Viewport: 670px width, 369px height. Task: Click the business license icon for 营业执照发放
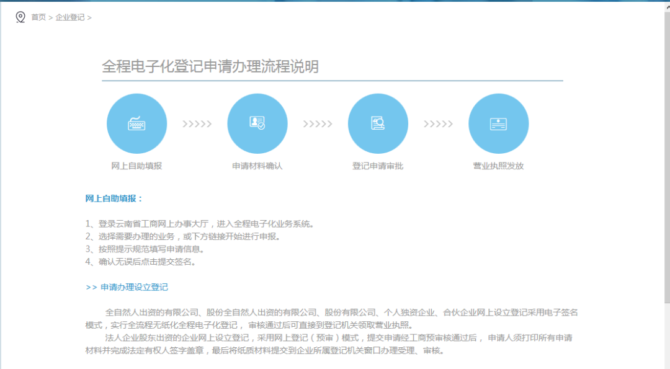[498, 123]
